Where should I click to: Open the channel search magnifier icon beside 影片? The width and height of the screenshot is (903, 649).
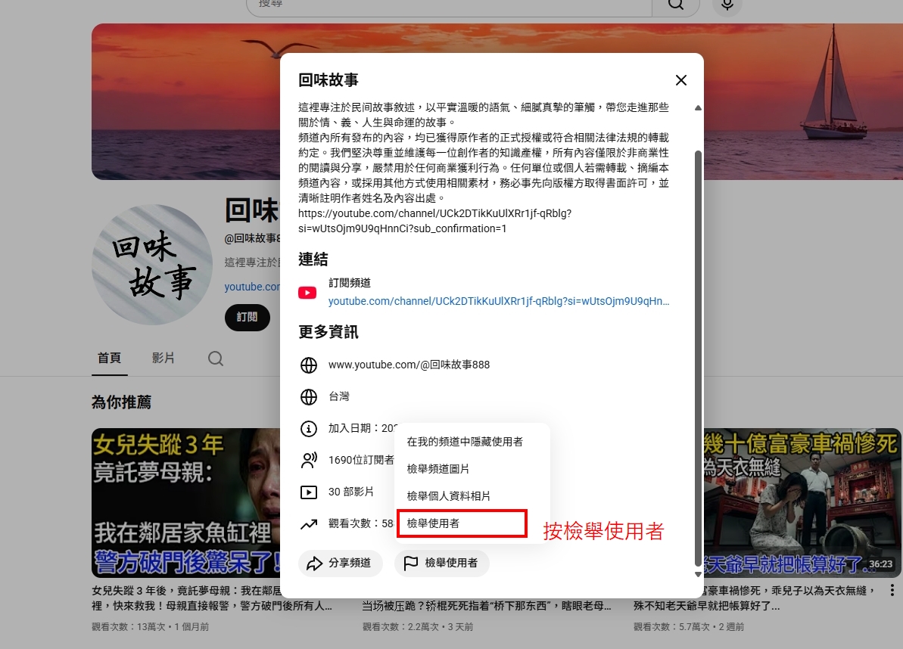tap(216, 359)
